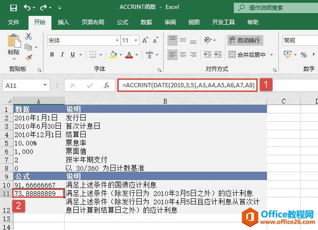This screenshot has width=318, height=230.
Task: Save the workbook with the floppy icon
Action: pyautogui.click(x=14, y=7)
